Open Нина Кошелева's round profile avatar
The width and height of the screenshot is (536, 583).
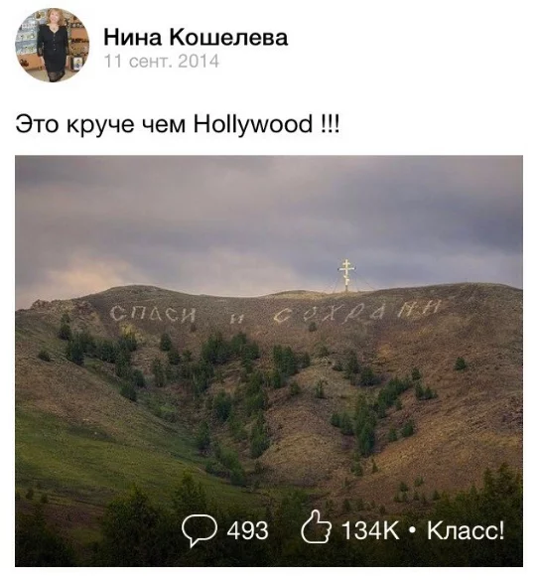[x=52, y=45]
